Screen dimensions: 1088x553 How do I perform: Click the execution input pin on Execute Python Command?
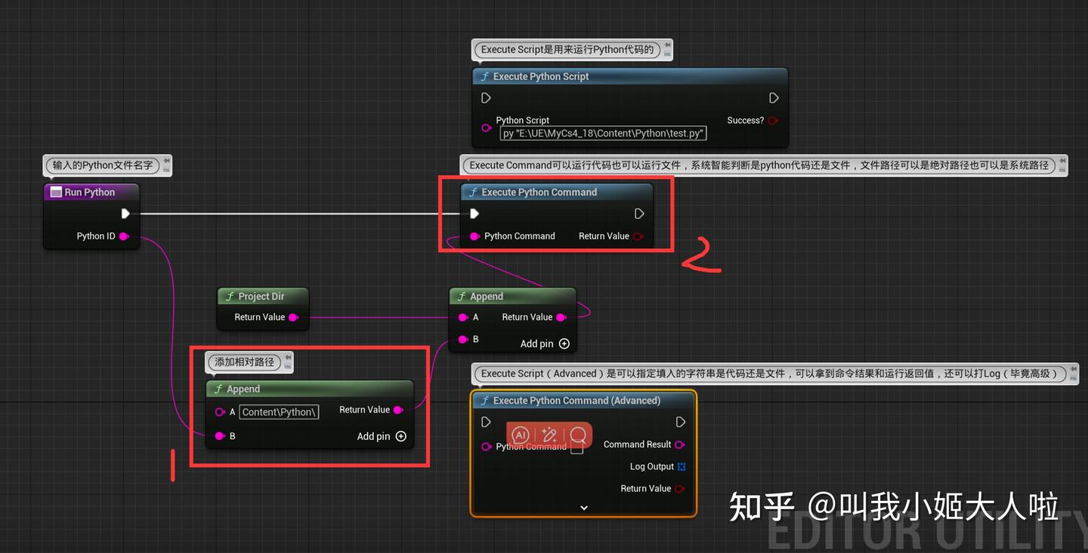click(474, 214)
